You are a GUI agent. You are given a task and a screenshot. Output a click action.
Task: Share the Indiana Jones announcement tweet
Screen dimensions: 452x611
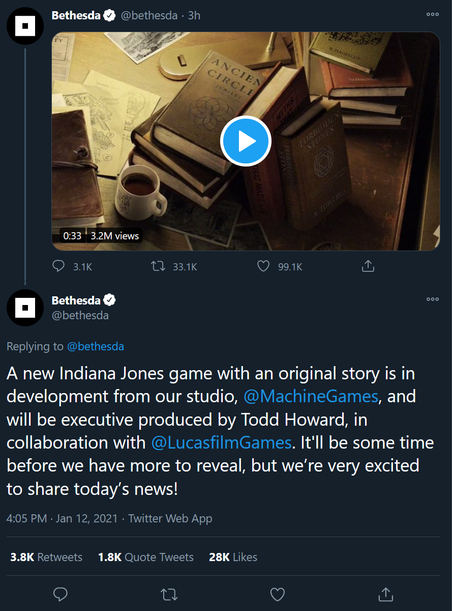(x=386, y=594)
